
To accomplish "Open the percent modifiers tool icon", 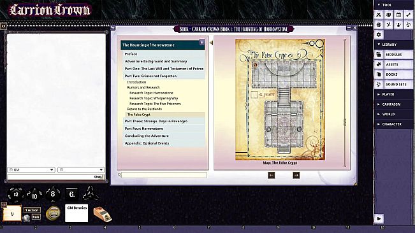I will click(x=388, y=25).
